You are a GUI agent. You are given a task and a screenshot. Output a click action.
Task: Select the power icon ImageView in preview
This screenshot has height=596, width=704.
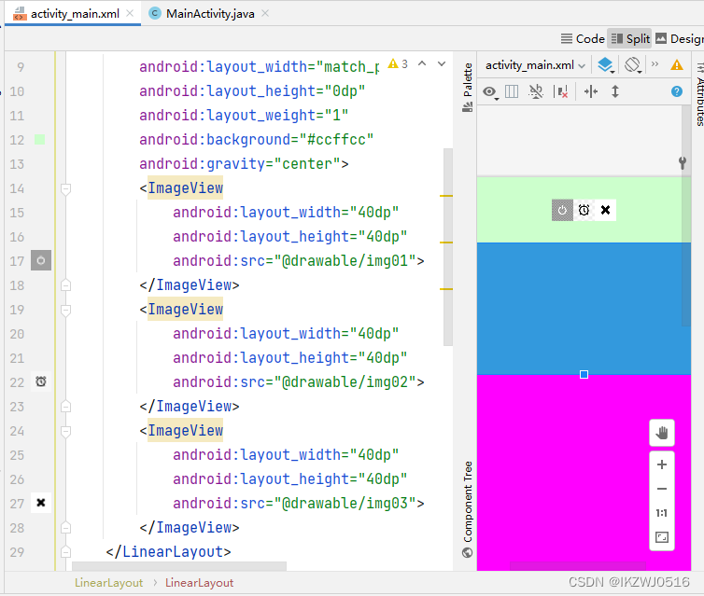tap(562, 211)
